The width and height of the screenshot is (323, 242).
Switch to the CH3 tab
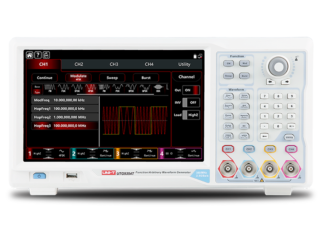pyautogui.click(x=114, y=65)
